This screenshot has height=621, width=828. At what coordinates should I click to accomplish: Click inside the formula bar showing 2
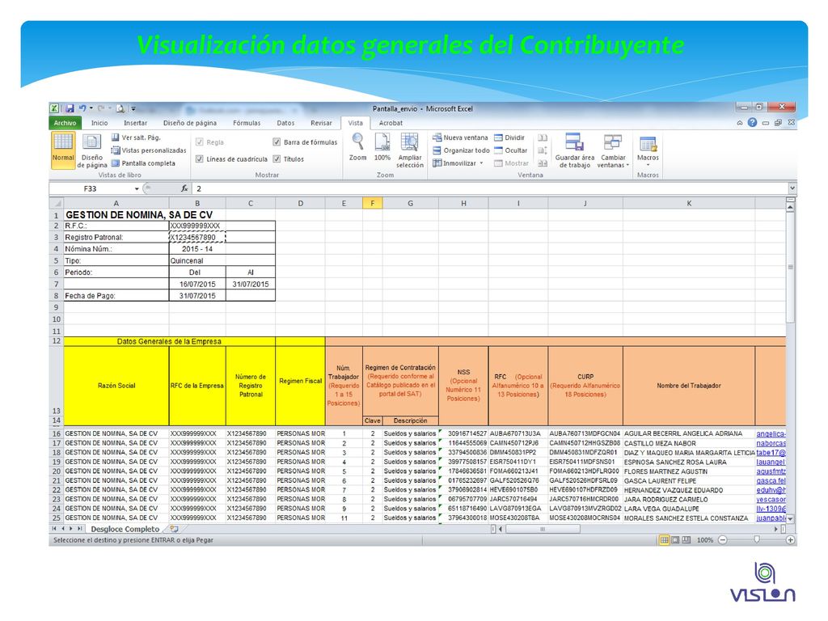point(490,188)
